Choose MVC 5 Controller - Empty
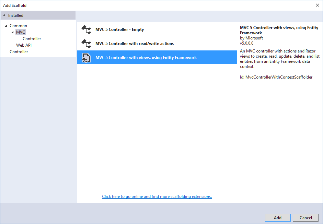Viewport: 323px width, 224px height. (x=157, y=30)
